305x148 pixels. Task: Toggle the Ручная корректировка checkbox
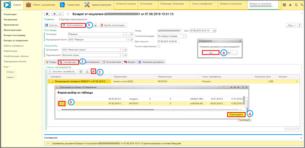pyautogui.click(x=159, y=47)
